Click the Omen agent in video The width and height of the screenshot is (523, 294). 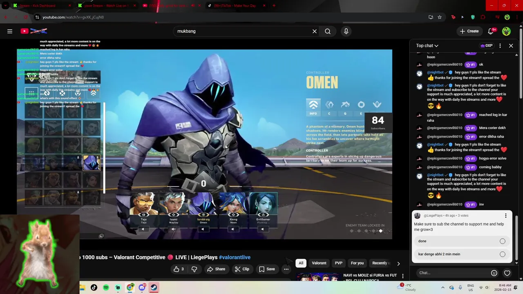91,162
